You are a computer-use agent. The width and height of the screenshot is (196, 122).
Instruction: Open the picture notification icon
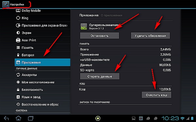pyautogui.click(x=134, y=118)
